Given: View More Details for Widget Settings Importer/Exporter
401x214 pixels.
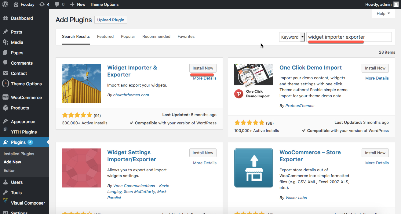Looking at the screenshot, I should point(205,163).
